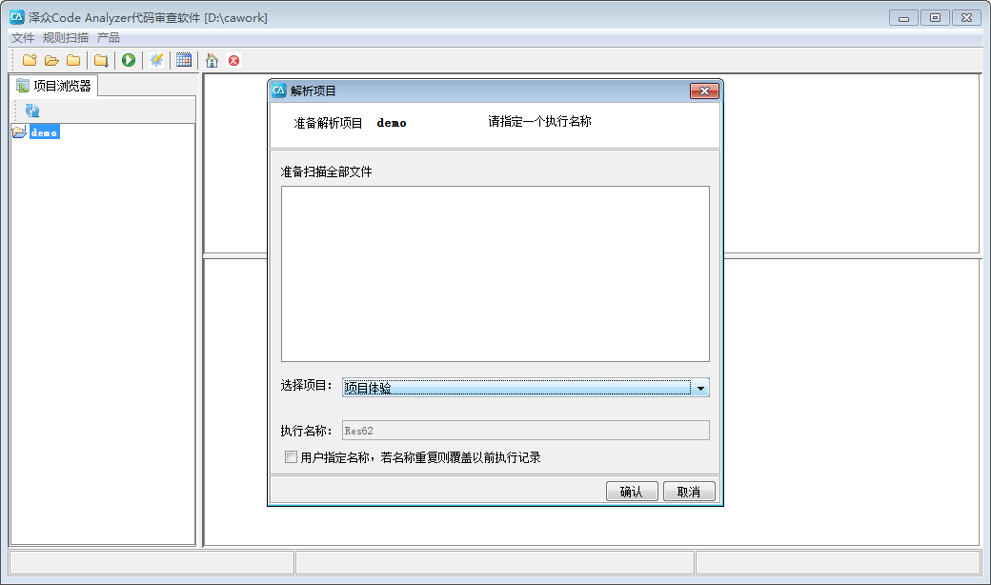Click the new project folder icon with star
The image size is (991, 585).
[30, 60]
